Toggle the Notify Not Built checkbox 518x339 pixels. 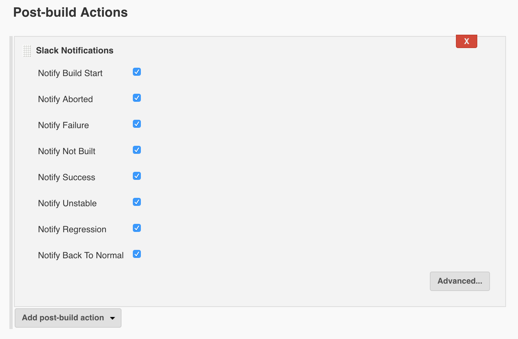click(137, 150)
